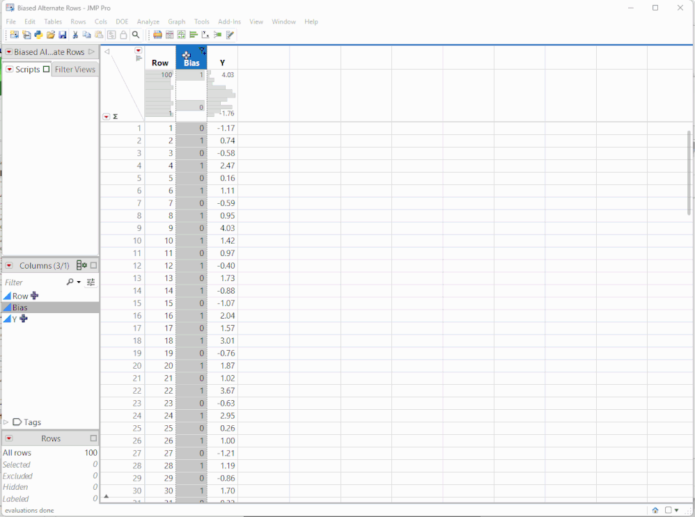
Task: Click the Y cell showing 2.47 in row 4
Action: pos(223,166)
